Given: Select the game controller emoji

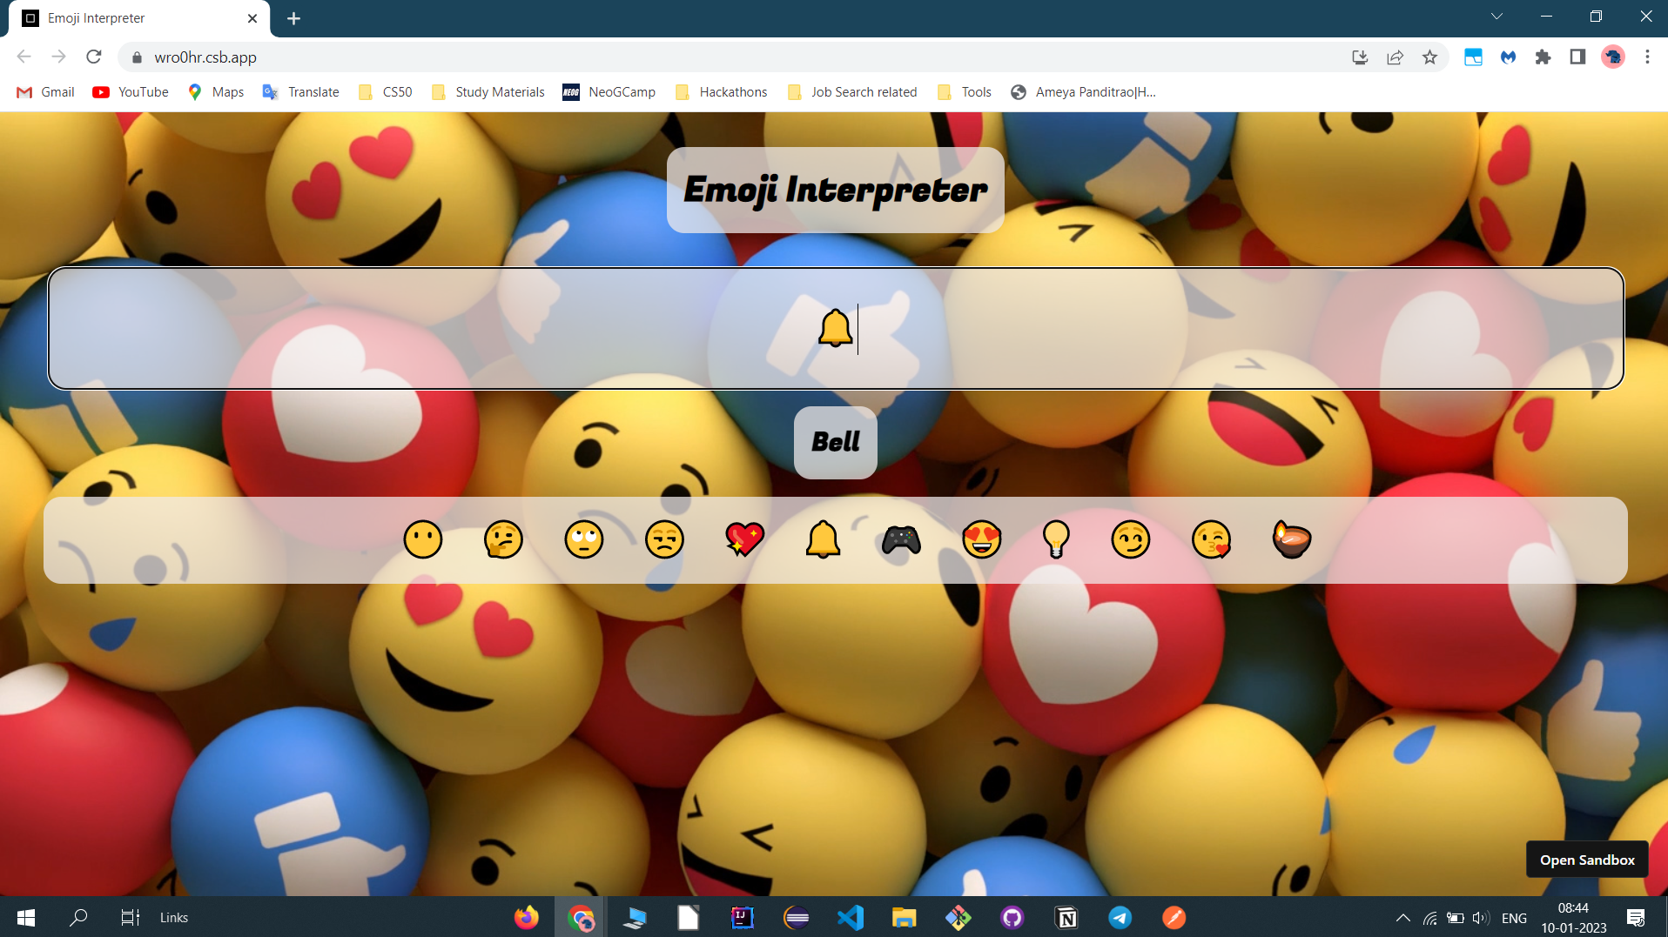Looking at the screenshot, I should point(901,540).
